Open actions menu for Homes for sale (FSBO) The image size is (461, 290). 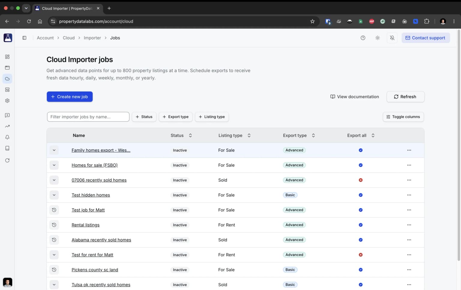[x=409, y=165]
